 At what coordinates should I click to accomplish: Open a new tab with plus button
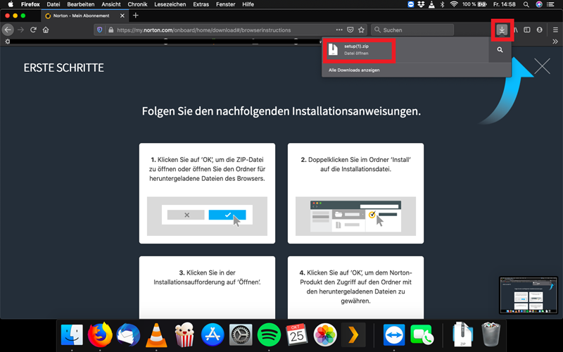pos(135,15)
